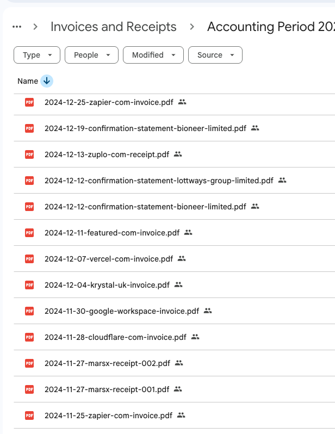This screenshot has height=434, width=335.
Task: Click the PDF icon for featured-com-invoice.pdf
Action: 29,232
